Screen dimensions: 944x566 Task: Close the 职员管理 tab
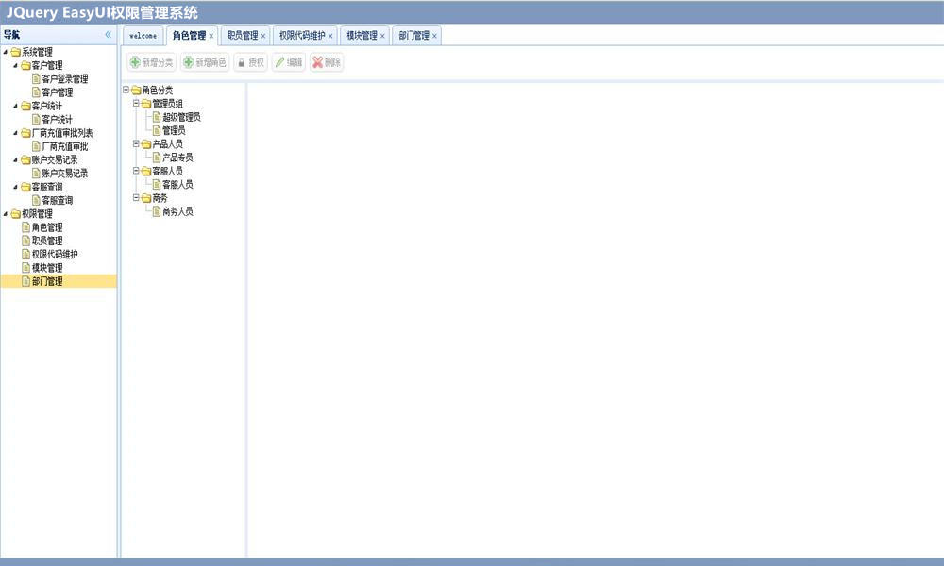point(263,36)
